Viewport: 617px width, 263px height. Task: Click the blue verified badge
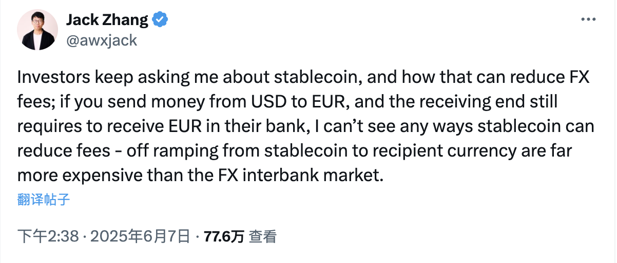(160, 20)
